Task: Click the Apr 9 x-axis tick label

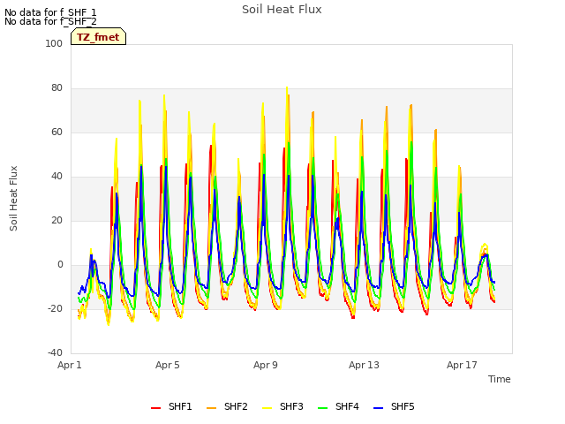Action: pos(266,365)
